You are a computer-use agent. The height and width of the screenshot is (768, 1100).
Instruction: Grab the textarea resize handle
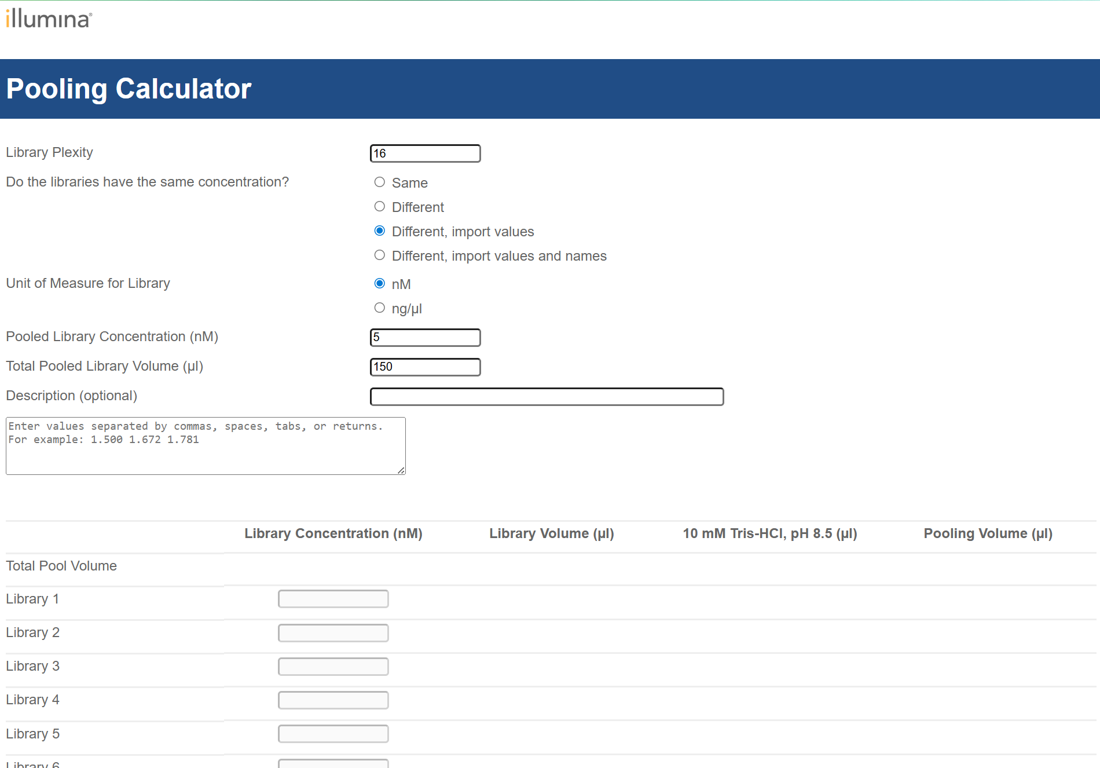click(401, 470)
